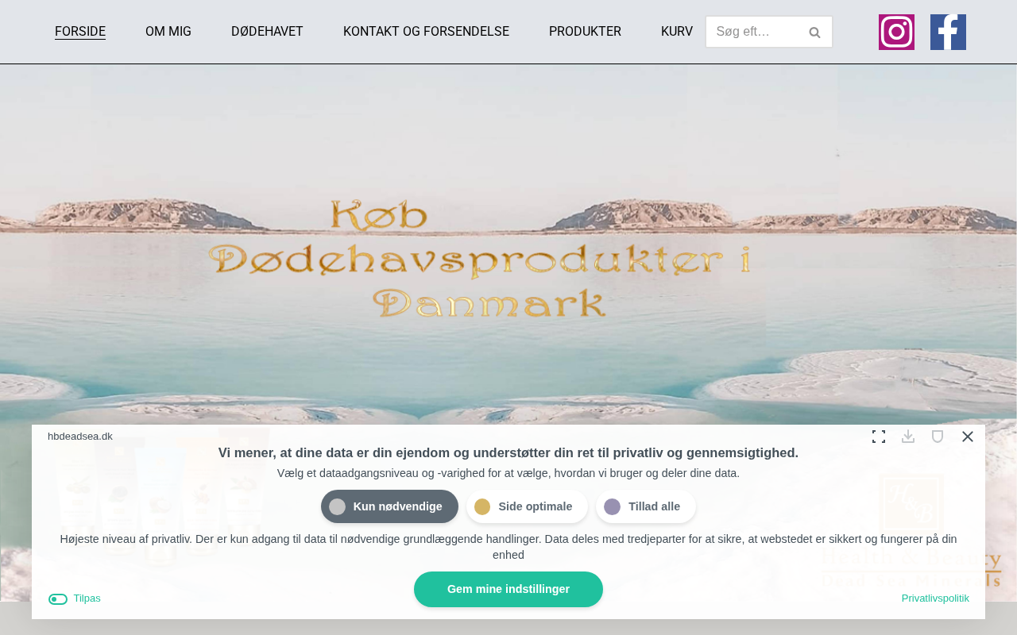The height and width of the screenshot is (635, 1017).
Task: Open KONTAKT OG FORSENDELSE page
Action: pos(426,32)
